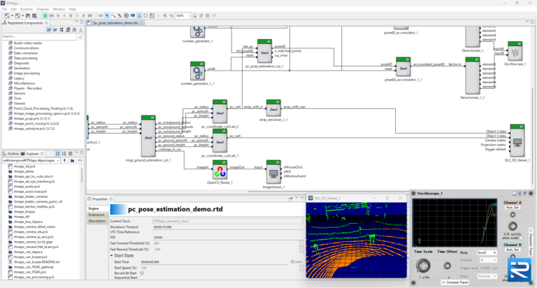Click the fast-forward double arrow toolbar button
The image size is (537, 288).
pos(90,16)
